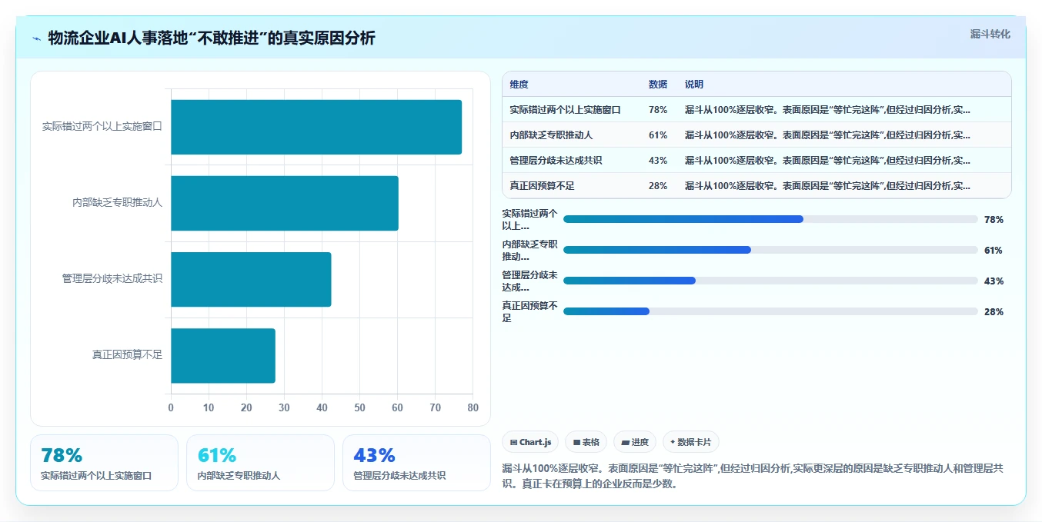Click the 43% progress bar
The image size is (1042, 522).
point(770,281)
